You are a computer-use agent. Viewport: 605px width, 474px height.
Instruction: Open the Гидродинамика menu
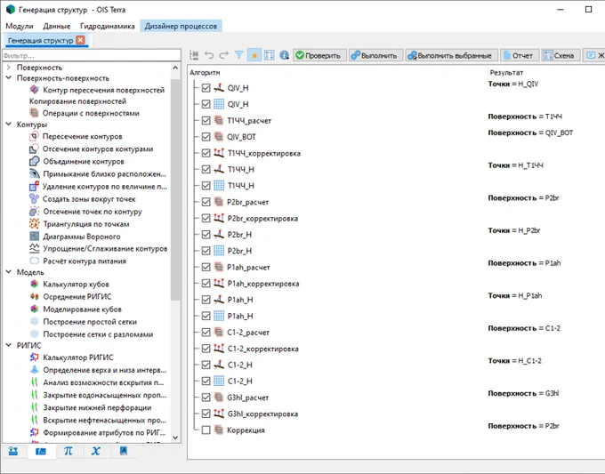point(106,26)
